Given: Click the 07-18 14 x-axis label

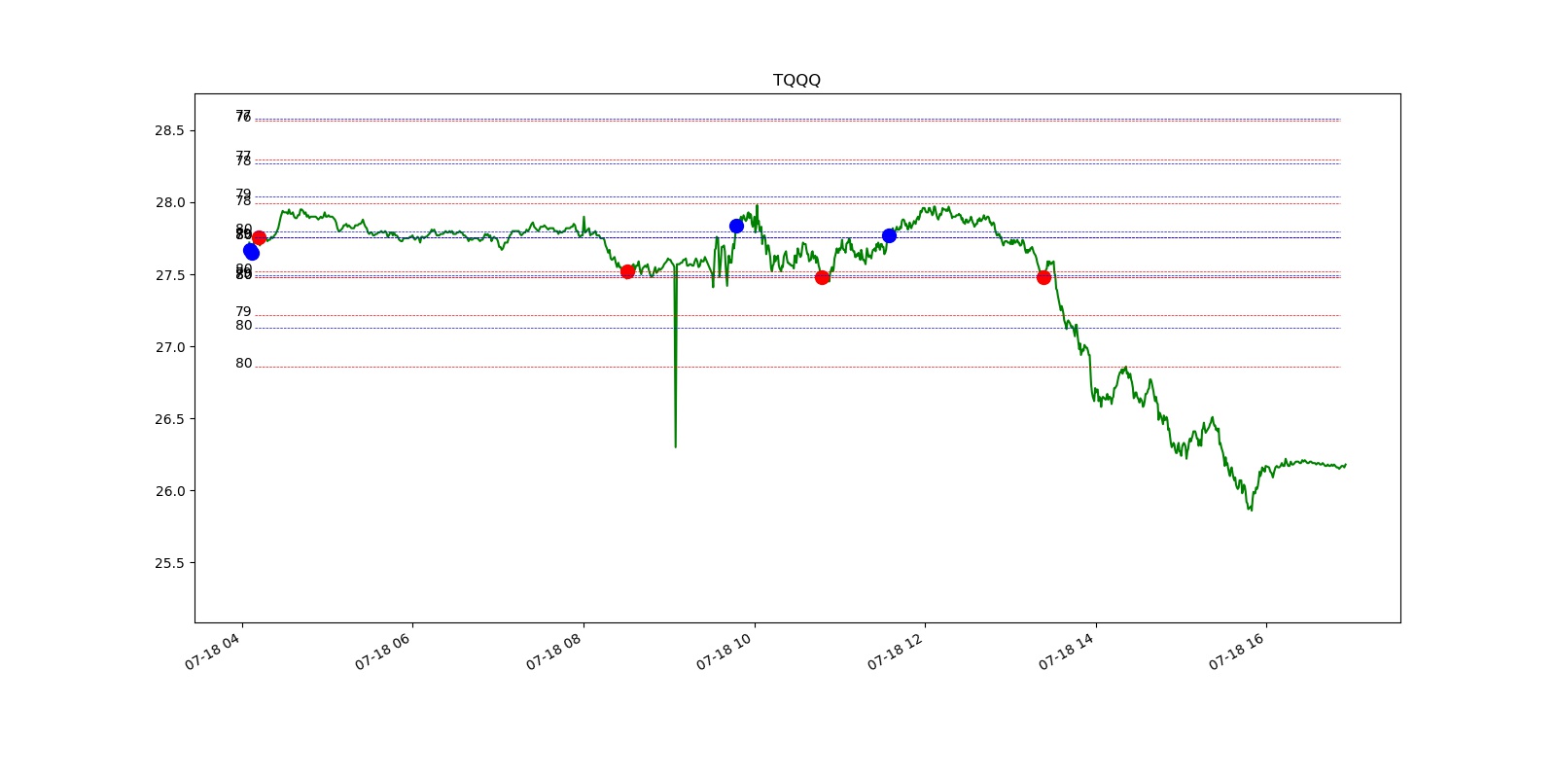Looking at the screenshot, I should 1066,651.
